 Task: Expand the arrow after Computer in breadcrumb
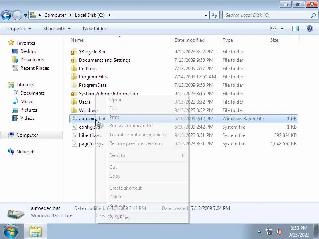coord(71,15)
